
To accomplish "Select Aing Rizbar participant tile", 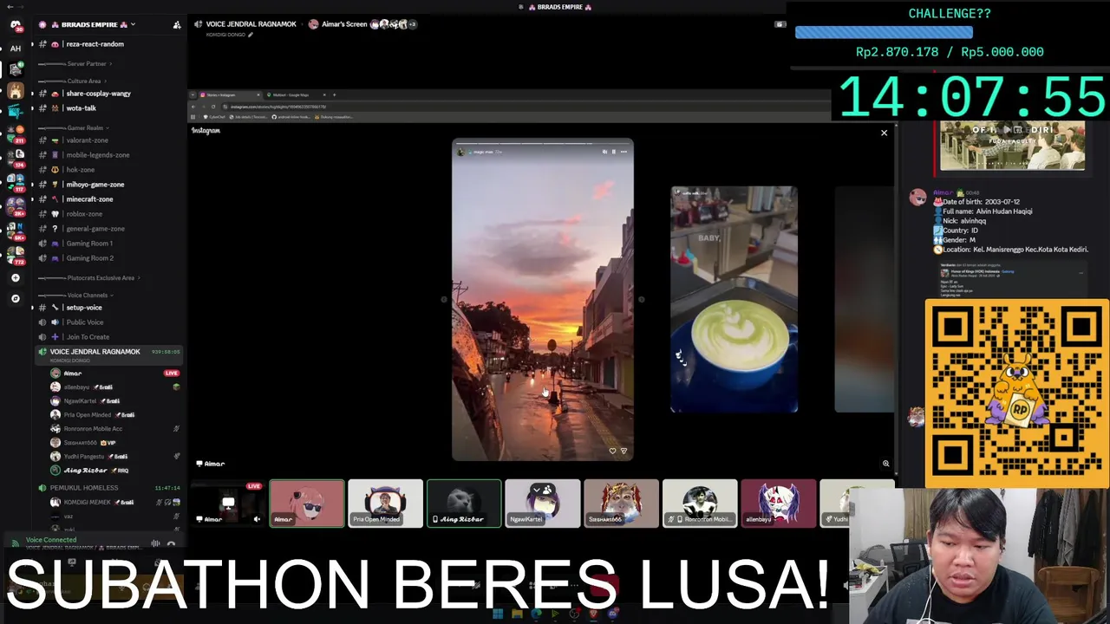I will point(464,504).
